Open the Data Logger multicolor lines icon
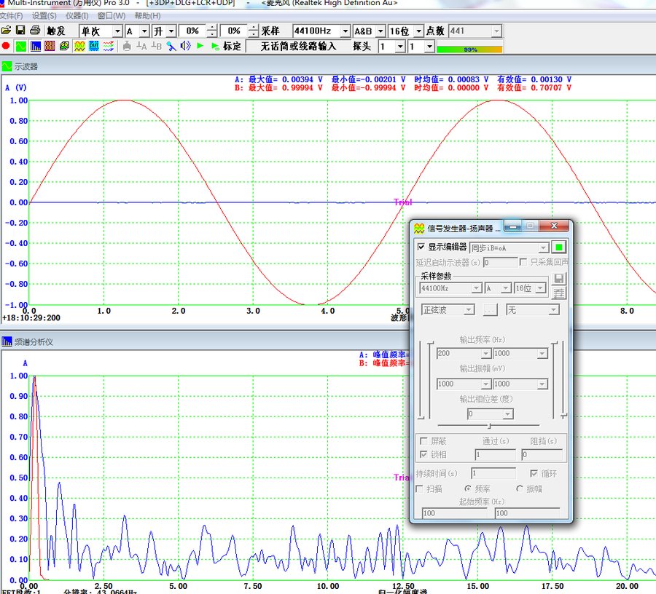 109,46
